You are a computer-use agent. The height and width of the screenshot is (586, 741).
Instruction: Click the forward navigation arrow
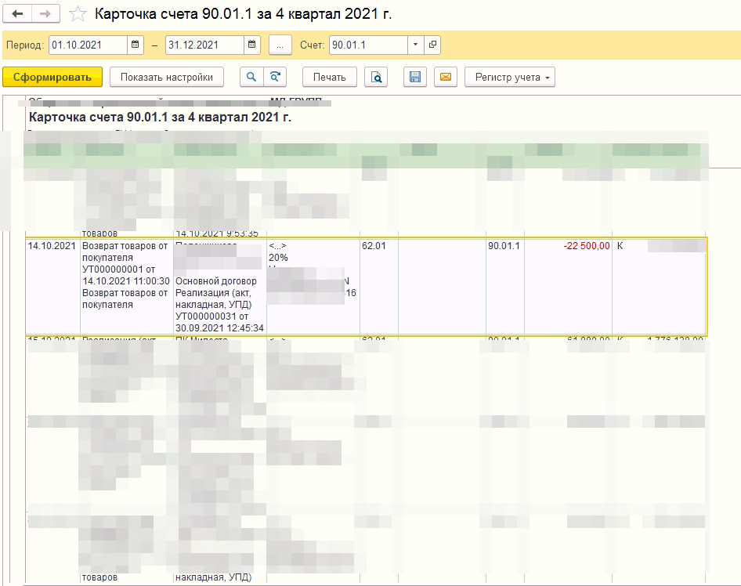pyautogui.click(x=45, y=14)
